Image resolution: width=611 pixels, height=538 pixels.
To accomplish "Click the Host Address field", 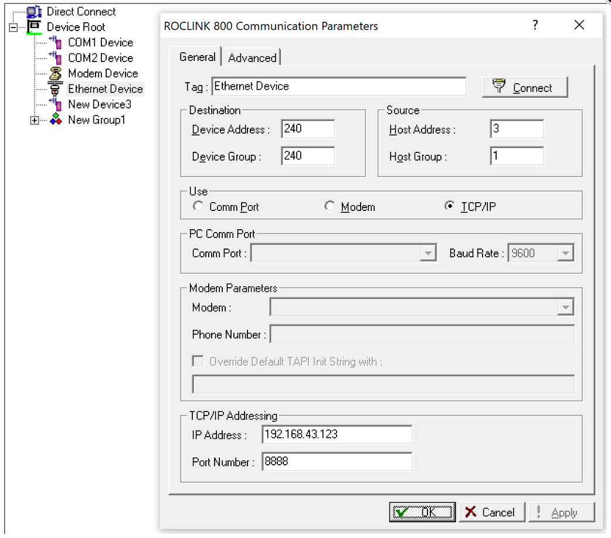I will [x=517, y=128].
